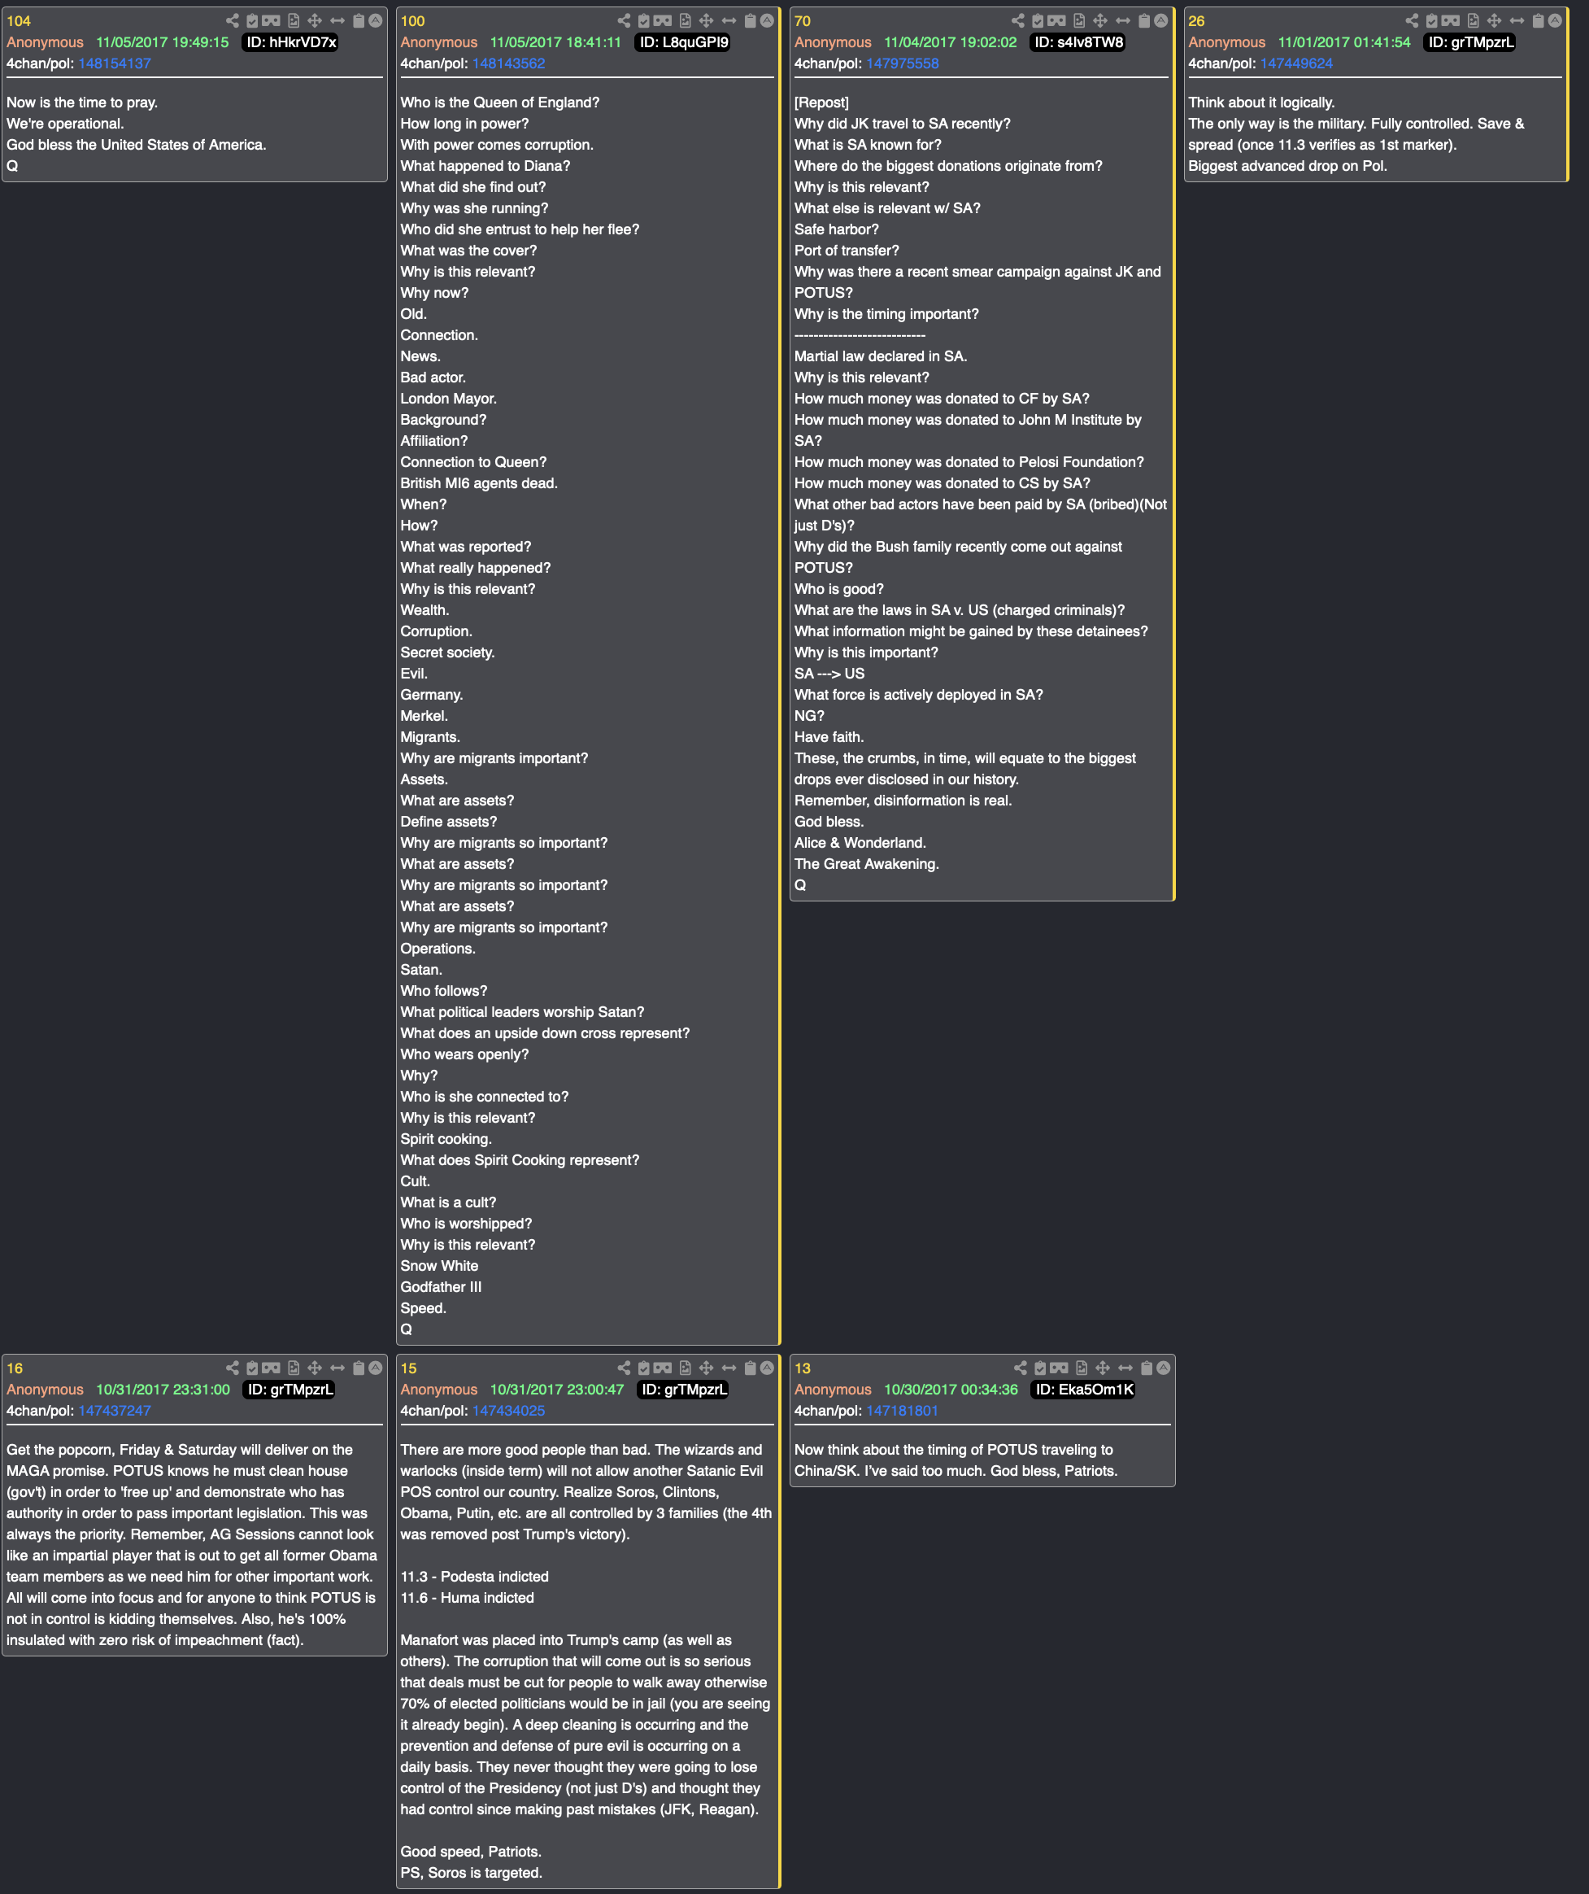Screen dimensions: 1589x1894
Task: Share post 13 using its share icon
Action: point(1021,1368)
